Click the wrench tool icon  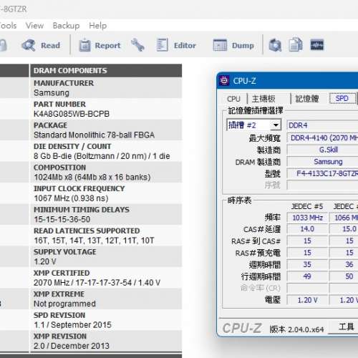point(137,45)
